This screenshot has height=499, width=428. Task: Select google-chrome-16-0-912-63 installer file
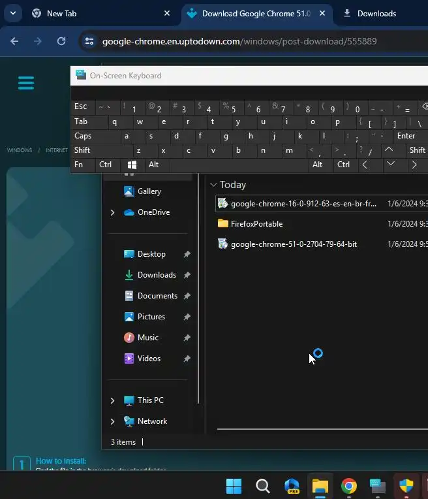(322, 203)
